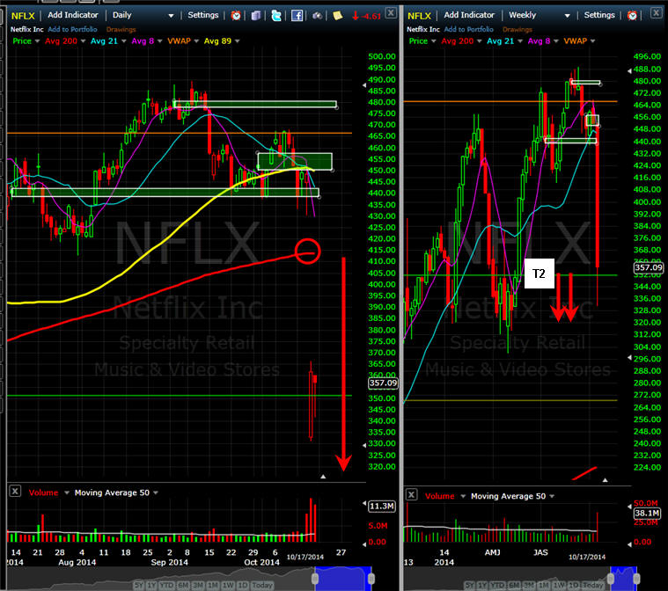The height and width of the screenshot is (591, 668).
Task: Open Drawings in the Weekly chart
Action: [x=518, y=29]
